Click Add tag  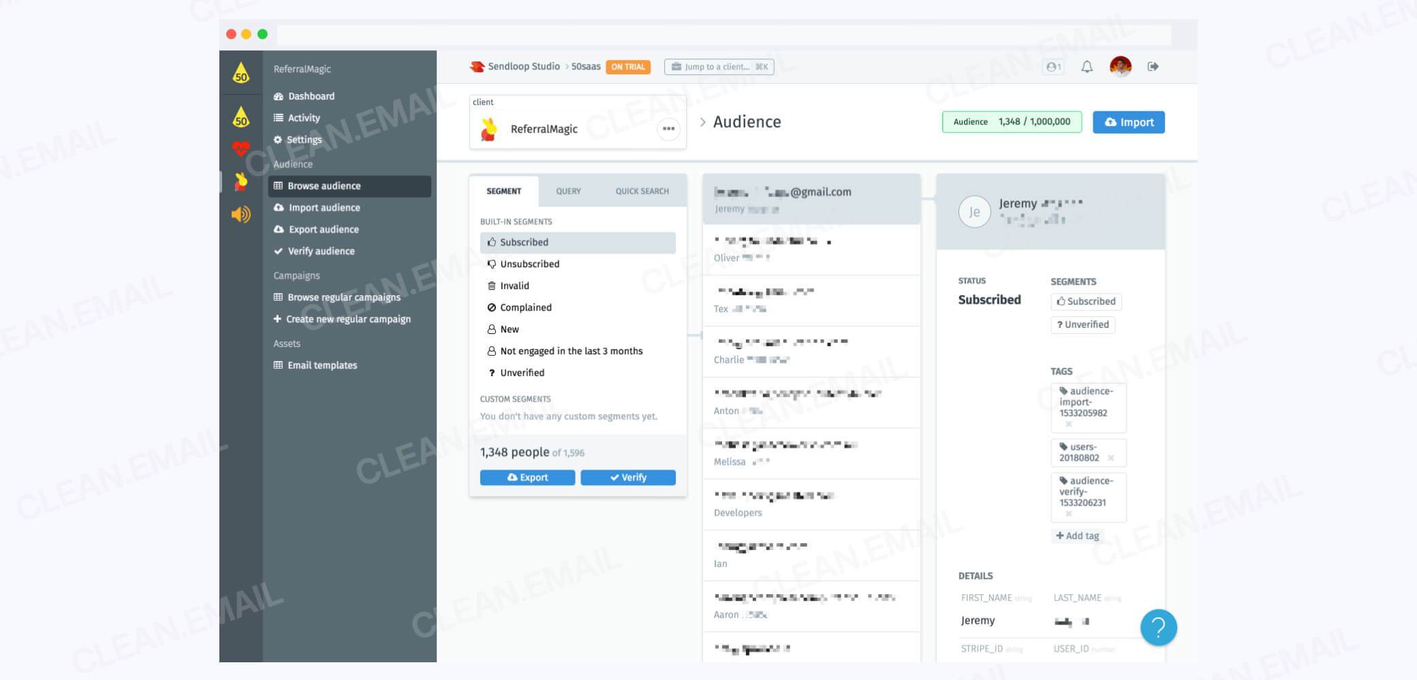click(1078, 536)
